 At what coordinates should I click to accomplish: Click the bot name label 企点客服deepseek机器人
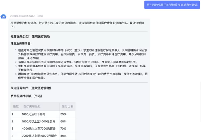26,16
